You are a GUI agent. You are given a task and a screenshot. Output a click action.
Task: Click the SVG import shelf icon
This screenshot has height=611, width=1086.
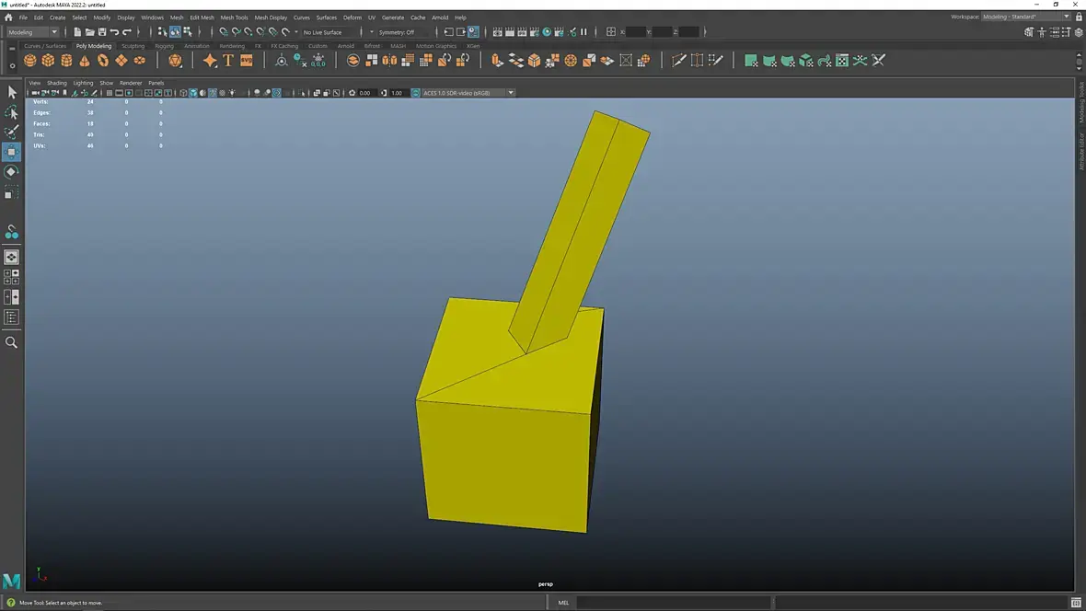247,61
